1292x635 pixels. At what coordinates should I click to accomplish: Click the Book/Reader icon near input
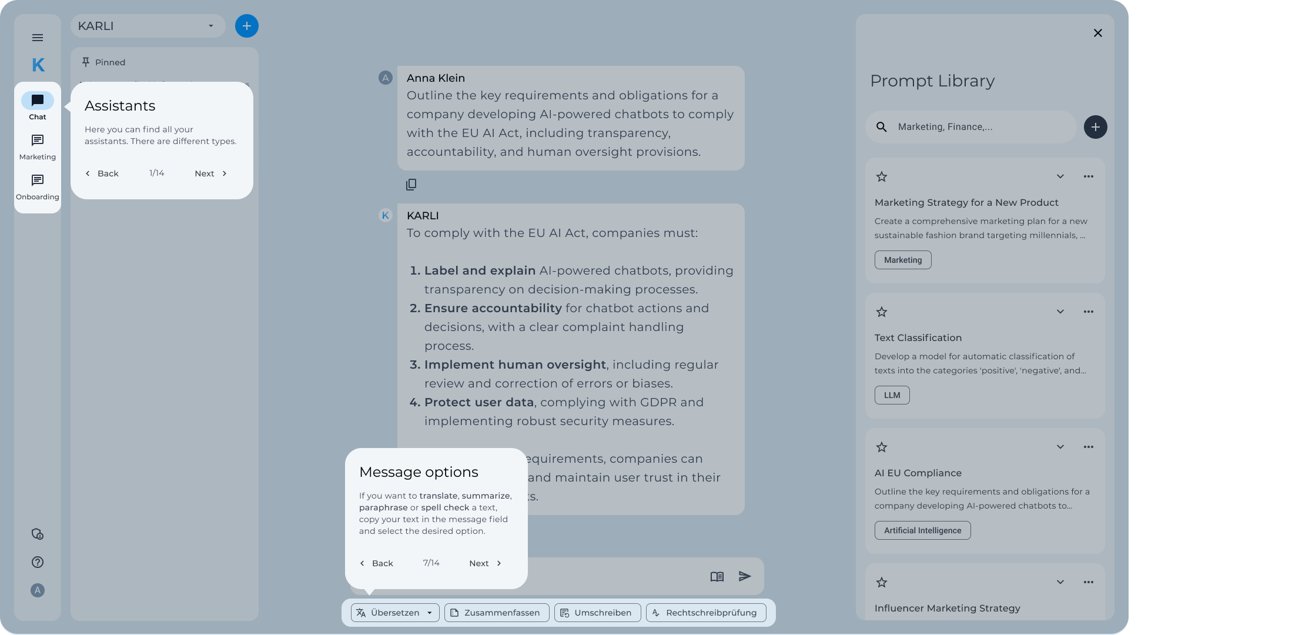click(x=717, y=576)
